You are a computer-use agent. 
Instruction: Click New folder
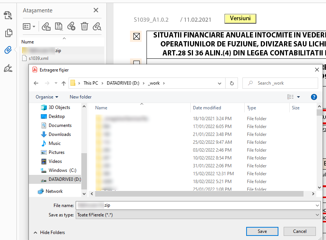point(81,97)
